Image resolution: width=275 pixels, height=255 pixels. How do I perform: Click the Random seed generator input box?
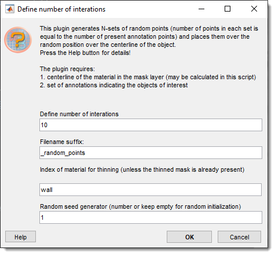click(151, 217)
